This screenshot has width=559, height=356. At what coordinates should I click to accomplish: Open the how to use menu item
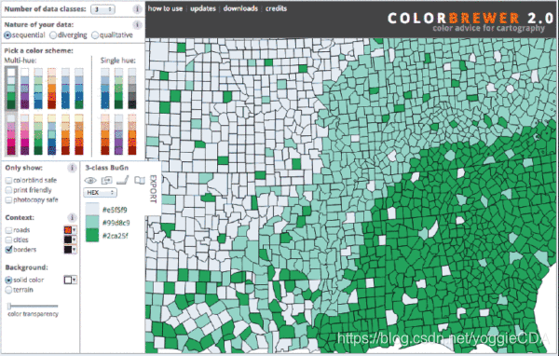(165, 8)
